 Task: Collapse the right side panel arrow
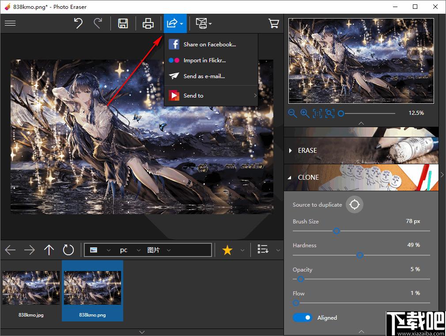442,174
